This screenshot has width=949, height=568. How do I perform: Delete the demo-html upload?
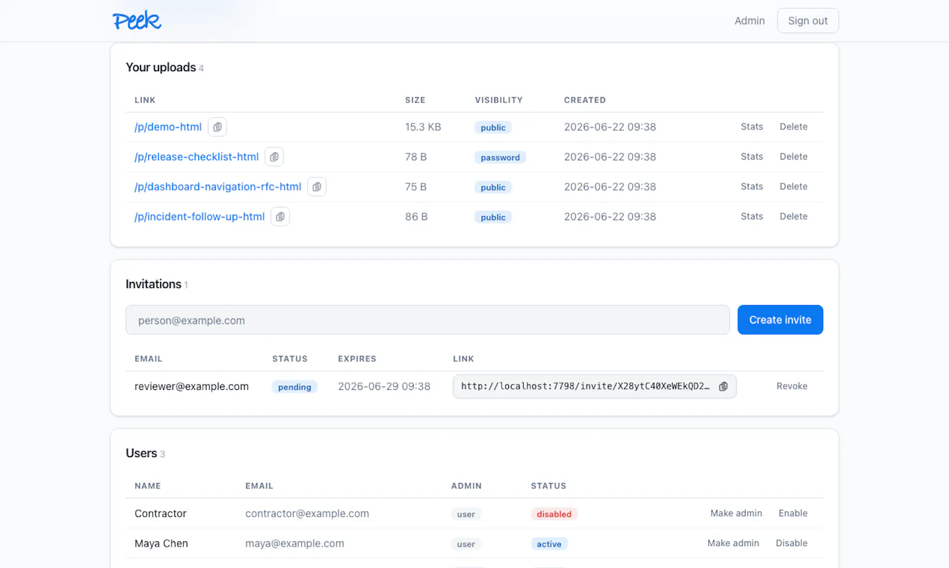coord(794,127)
